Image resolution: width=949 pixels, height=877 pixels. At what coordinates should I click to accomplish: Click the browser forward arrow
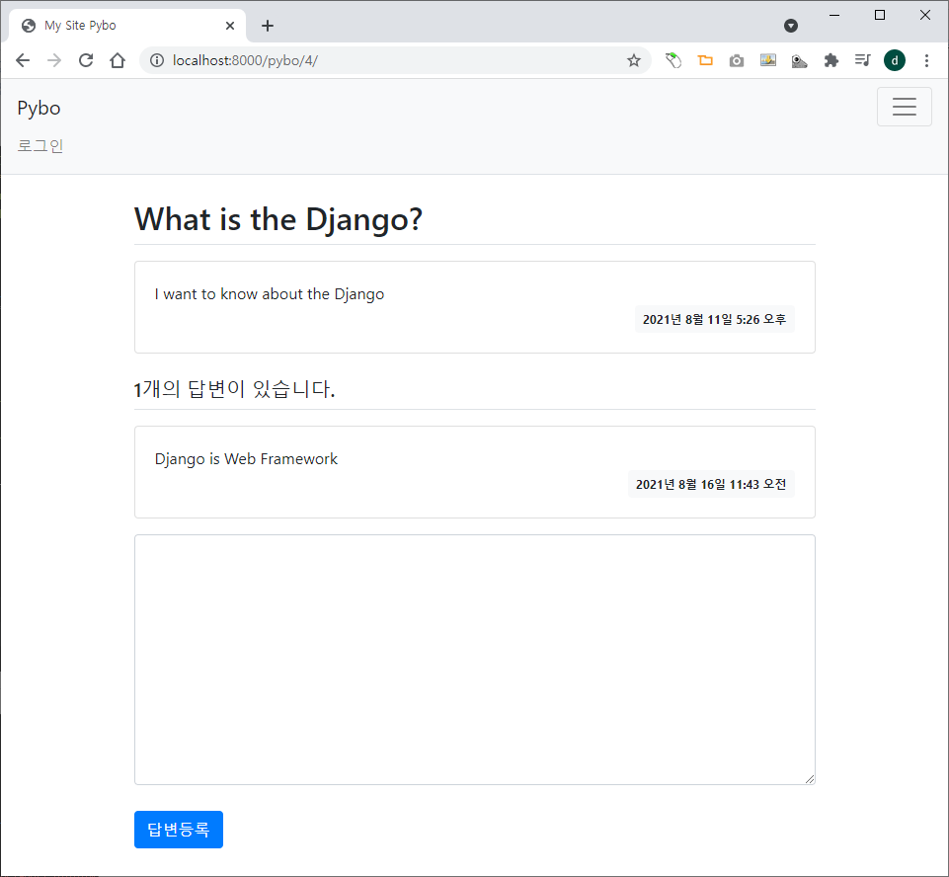(54, 60)
